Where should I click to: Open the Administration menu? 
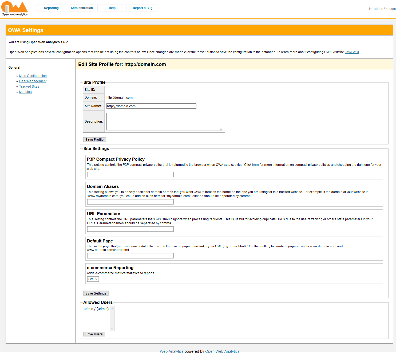[82, 8]
